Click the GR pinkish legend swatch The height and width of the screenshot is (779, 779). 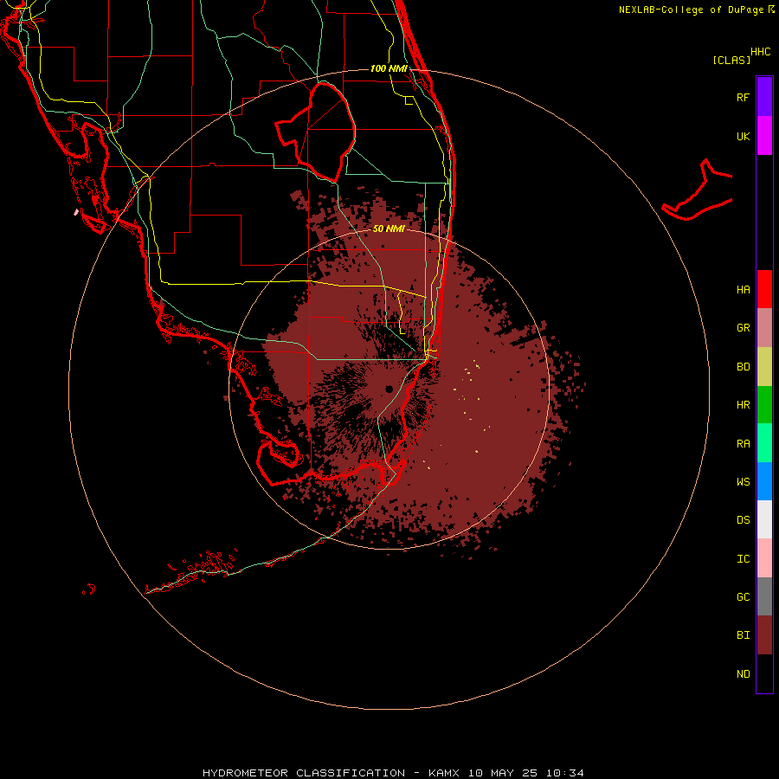pos(764,328)
